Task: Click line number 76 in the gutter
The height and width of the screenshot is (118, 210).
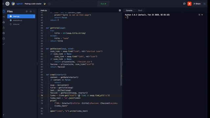Action: coord(42,95)
